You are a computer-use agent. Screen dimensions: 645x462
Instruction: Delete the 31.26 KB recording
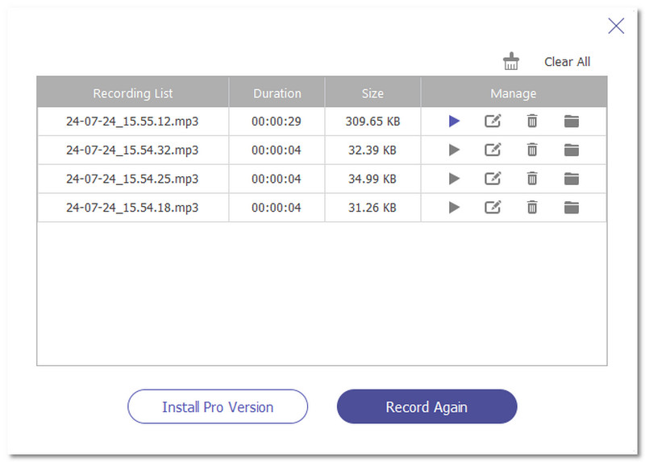(532, 208)
